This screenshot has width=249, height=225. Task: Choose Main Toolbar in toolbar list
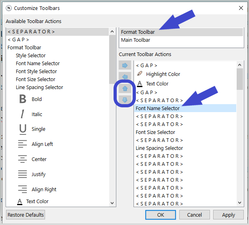[181, 40]
